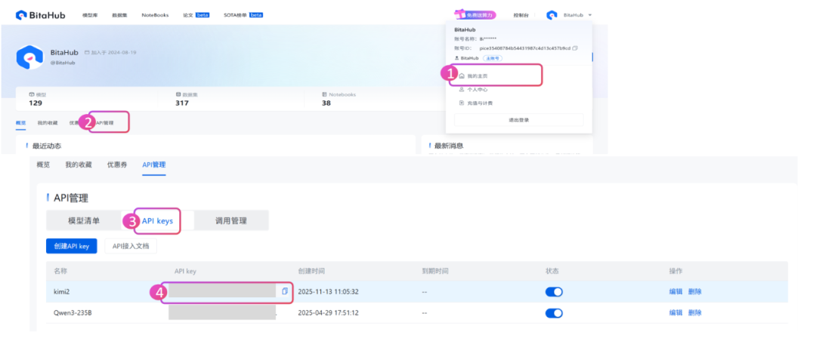Switch to the 调用管理 sub-tab

231,220
